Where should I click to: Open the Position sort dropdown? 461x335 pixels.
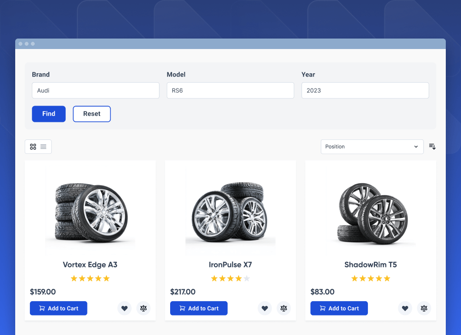[x=372, y=147]
